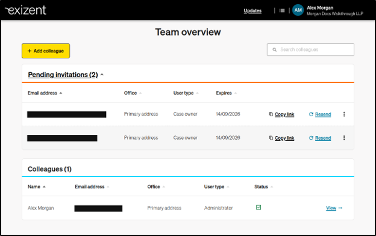The image size is (376, 236).
Task: Click 'Team overview' page title
Action: click(x=188, y=32)
